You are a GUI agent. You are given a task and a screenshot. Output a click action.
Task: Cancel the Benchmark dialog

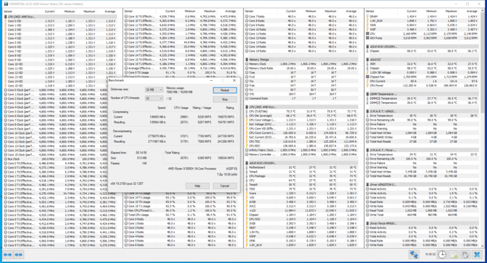(x=225, y=186)
